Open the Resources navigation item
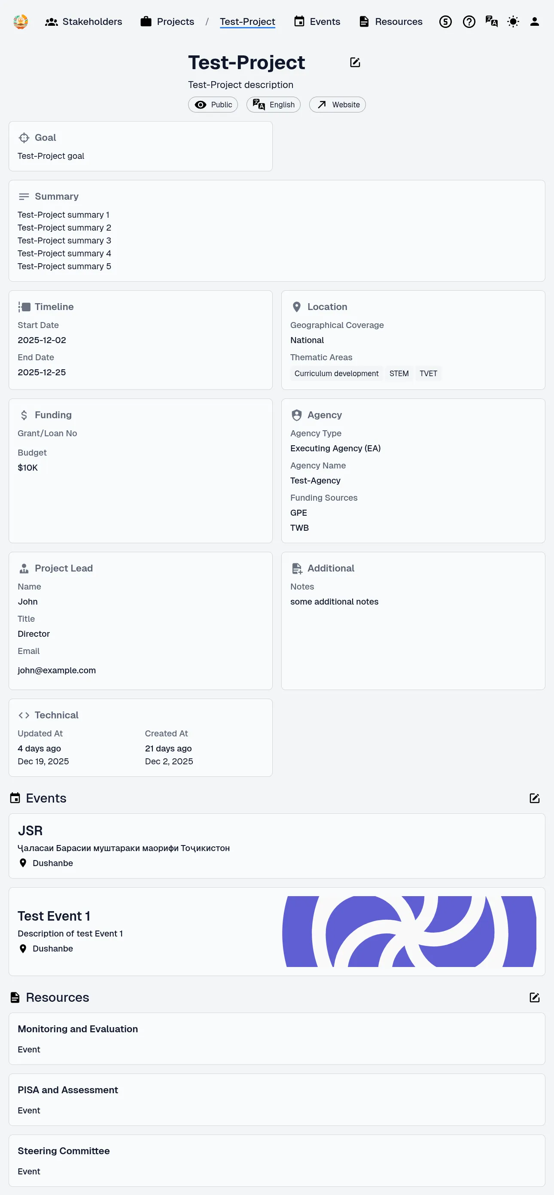 (391, 22)
